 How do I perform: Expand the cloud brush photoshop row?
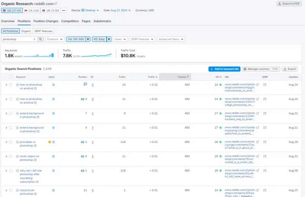click(x=6, y=191)
